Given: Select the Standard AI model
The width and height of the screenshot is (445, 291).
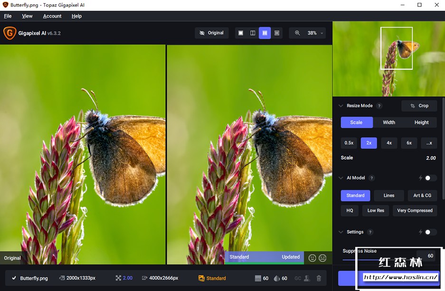Looking at the screenshot, I should (355, 196).
